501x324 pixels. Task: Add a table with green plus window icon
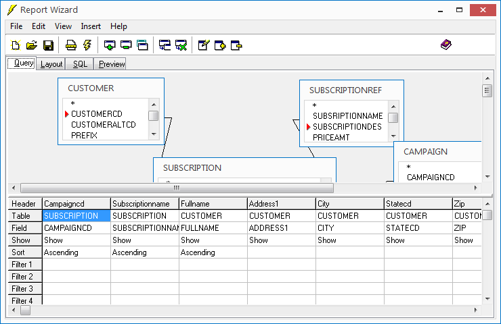pyautogui.click(x=110, y=45)
